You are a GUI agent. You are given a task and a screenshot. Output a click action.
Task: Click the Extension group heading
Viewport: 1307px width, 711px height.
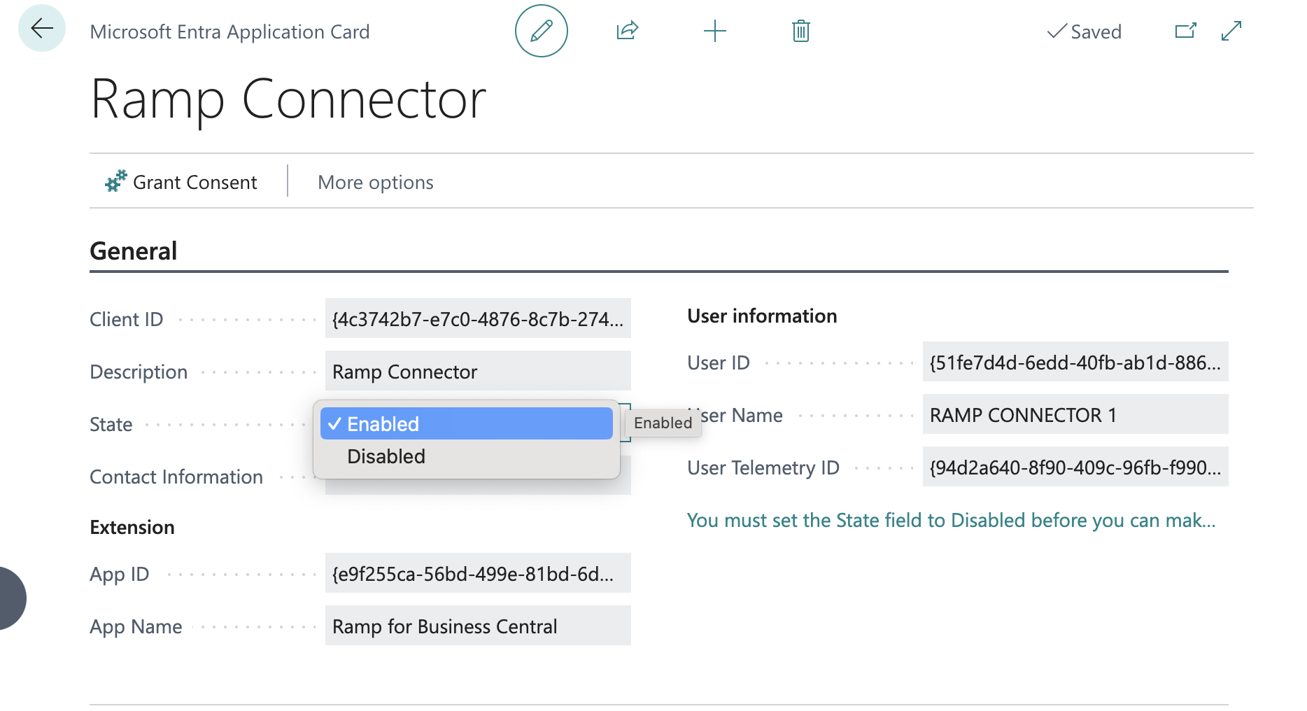point(132,527)
